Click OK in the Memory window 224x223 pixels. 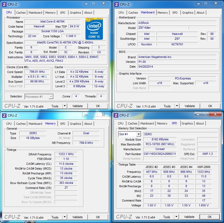[98, 217]
